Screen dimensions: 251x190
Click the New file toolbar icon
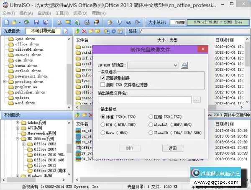coord(6,22)
